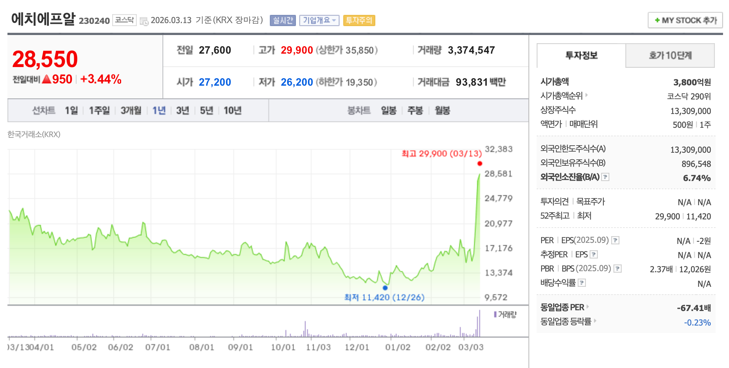Select the 3개월 line chart period
Image resolution: width=729 pixels, height=368 pixels.
[131, 110]
